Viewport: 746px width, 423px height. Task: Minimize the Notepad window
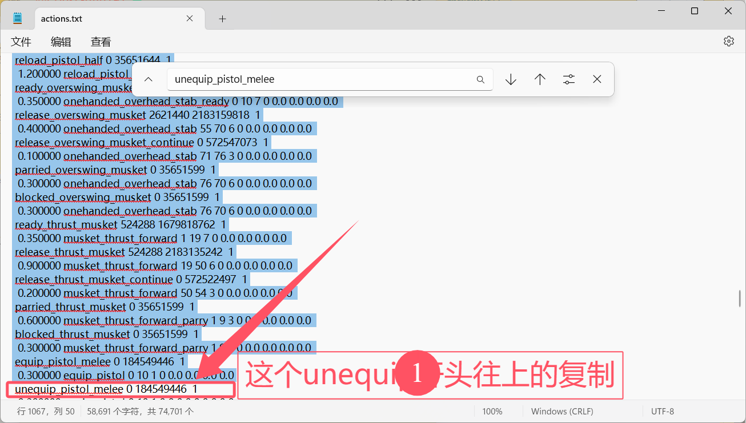(661, 11)
